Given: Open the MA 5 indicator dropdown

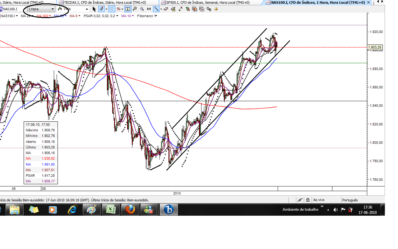Looking at the screenshot, I should click(x=75, y=16).
